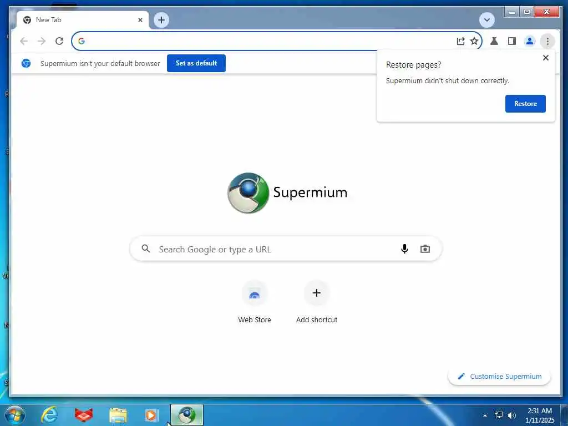The width and height of the screenshot is (568, 426).
Task: Open the experiments flask icon
Action: (494, 41)
